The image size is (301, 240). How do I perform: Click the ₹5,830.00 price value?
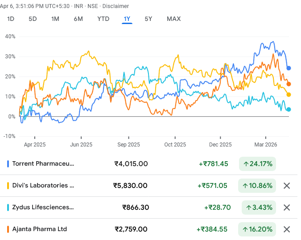point(130,186)
